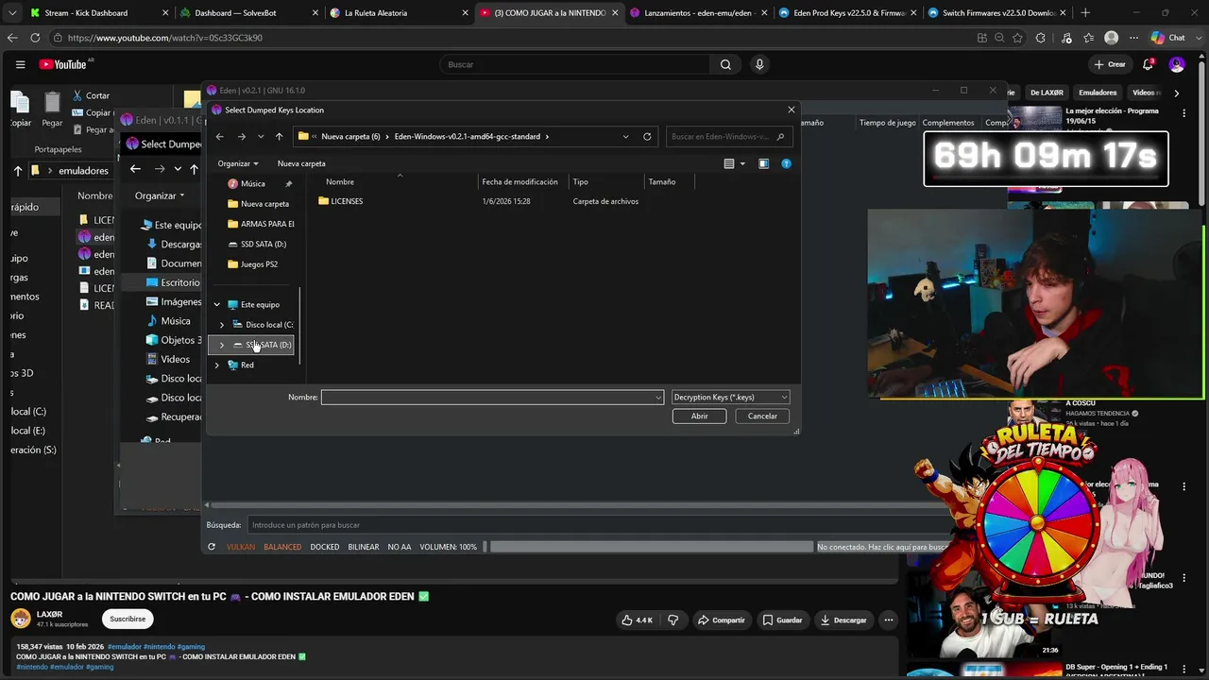Open recent locations chevron in keys dialog
1209x680 pixels.
261,137
